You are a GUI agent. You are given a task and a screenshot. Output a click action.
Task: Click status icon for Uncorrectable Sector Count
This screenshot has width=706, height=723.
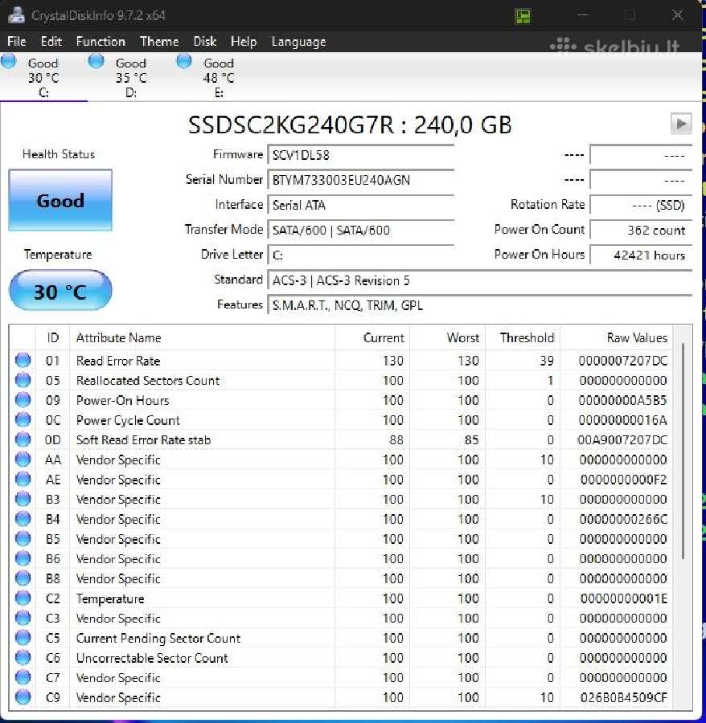tap(23, 657)
